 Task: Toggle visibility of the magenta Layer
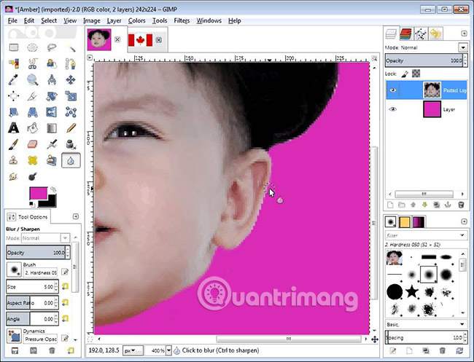coord(393,109)
